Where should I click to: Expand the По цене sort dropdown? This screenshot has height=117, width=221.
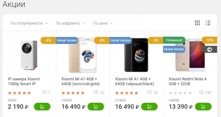click(103, 23)
